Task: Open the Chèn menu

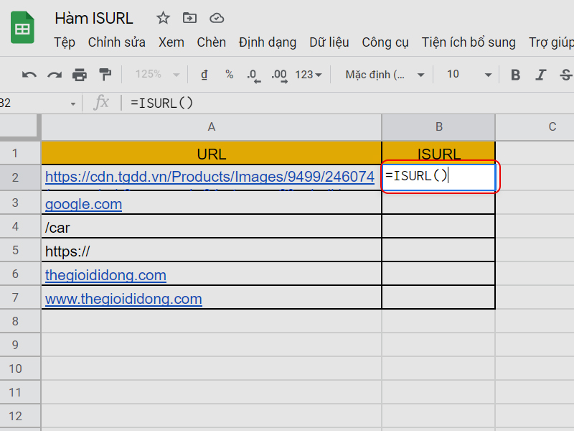Action: point(211,42)
